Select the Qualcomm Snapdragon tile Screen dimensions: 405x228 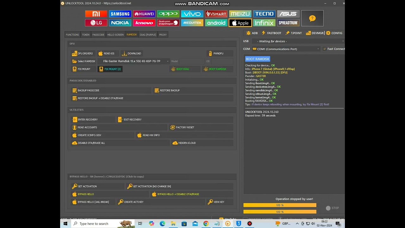pos(168,23)
